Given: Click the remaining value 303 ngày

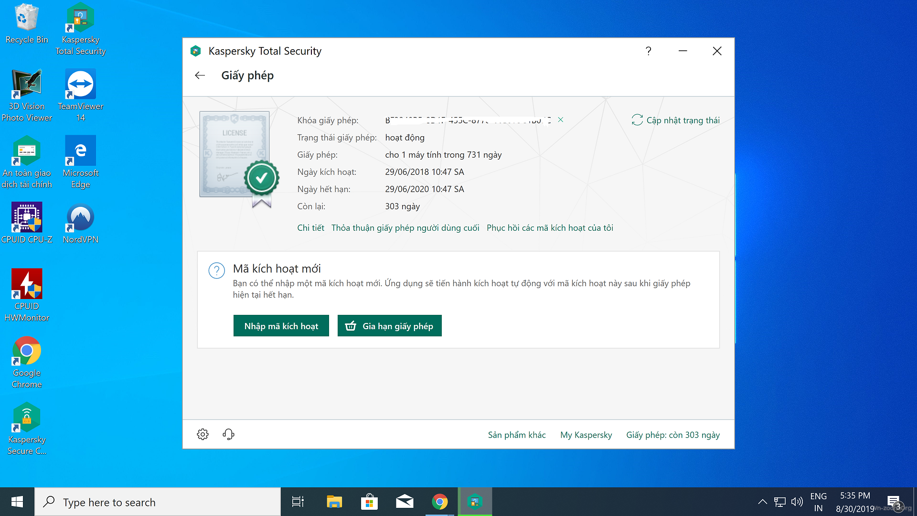Looking at the screenshot, I should 402,206.
